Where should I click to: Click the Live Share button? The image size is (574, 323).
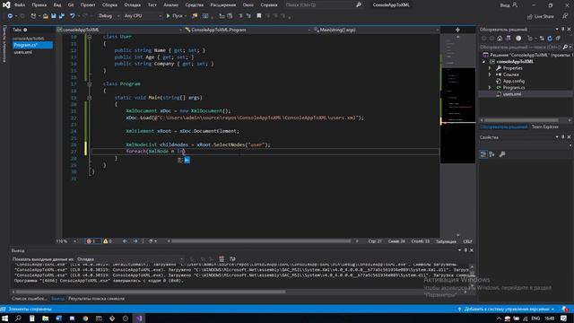click(x=541, y=16)
